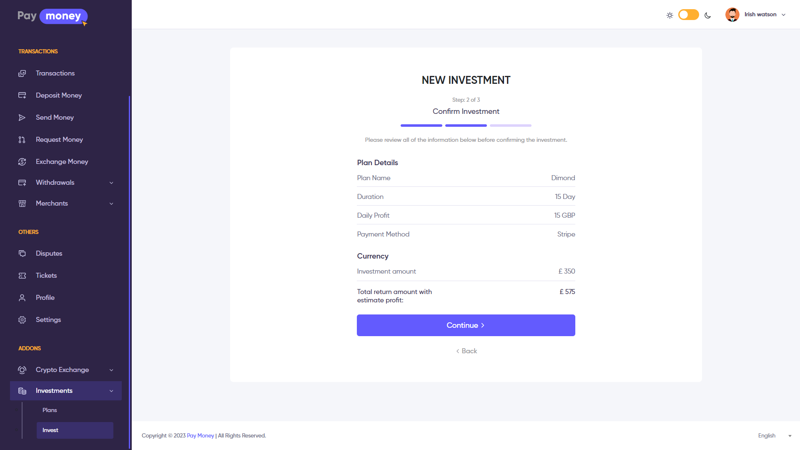This screenshot has width=800, height=450.
Task: Click the moon dark mode icon
Action: click(707, 15)
